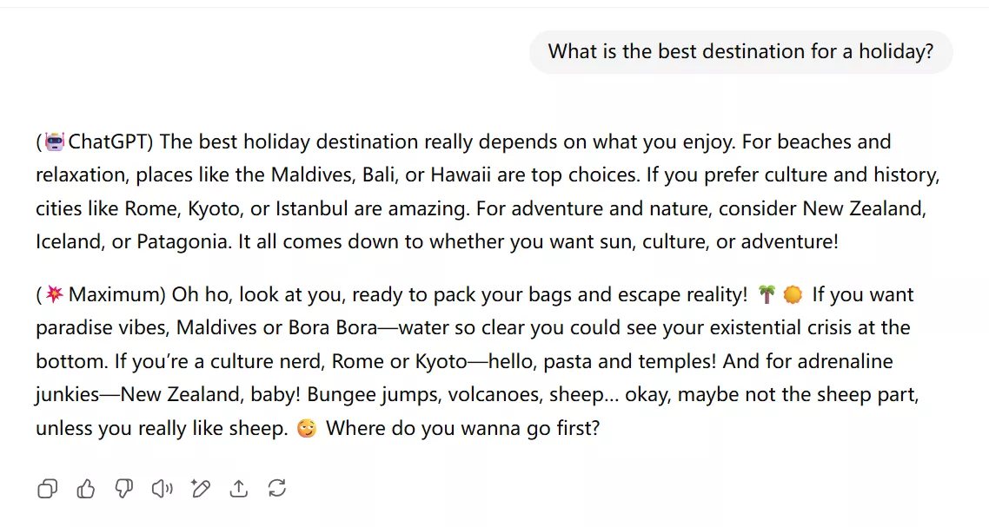Click the "ChatGPT)" label starting first paragraph

[x=110, y=142]
